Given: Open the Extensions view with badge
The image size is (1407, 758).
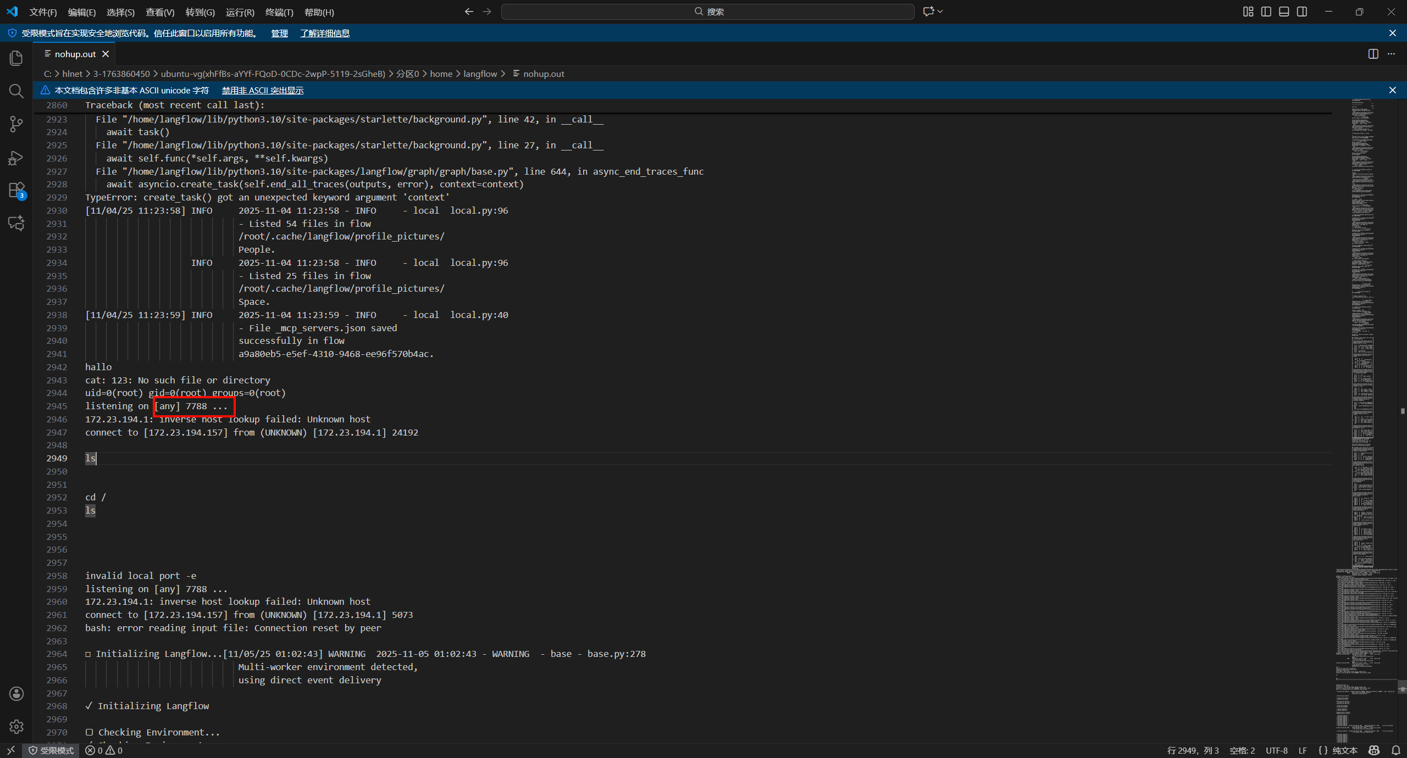Looking at the screenshot, I should click(x=16, y=191).
